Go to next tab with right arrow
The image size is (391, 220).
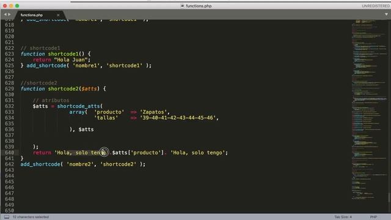10,15
